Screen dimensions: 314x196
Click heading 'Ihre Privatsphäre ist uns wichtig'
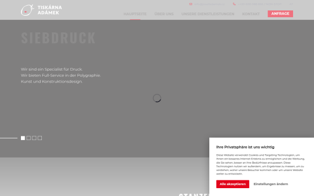245,147
